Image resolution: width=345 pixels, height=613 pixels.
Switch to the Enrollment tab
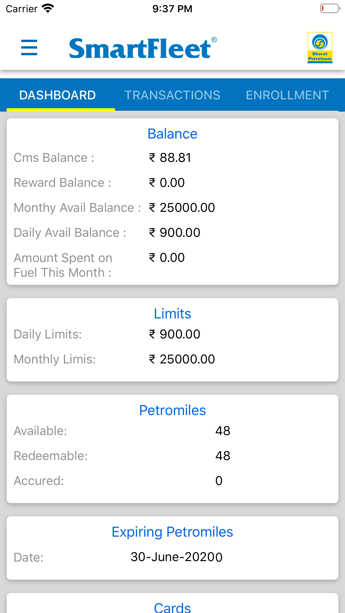(x=287, y=95)
